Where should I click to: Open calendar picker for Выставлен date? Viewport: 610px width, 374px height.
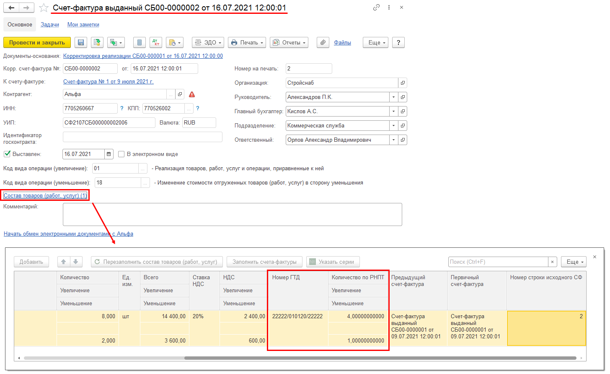tap(109, 154)
